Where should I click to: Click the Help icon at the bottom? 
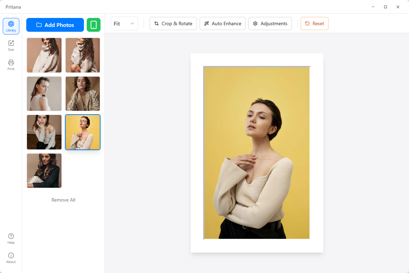(11, 238)
